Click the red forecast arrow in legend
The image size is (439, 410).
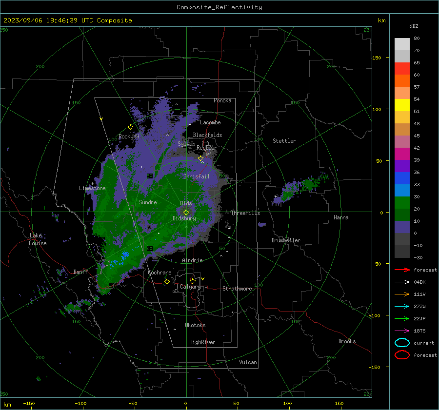tap(402, 270)
